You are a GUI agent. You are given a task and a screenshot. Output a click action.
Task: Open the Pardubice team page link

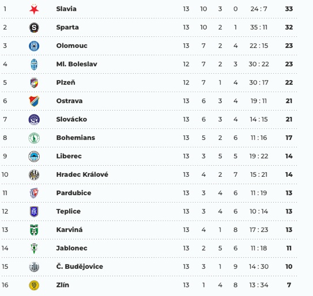coord(74,193)
